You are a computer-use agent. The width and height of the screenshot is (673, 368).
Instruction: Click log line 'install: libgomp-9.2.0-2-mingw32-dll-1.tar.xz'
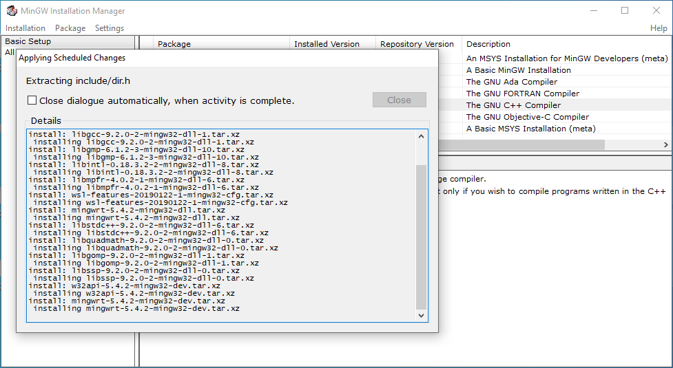coord(136,255)
